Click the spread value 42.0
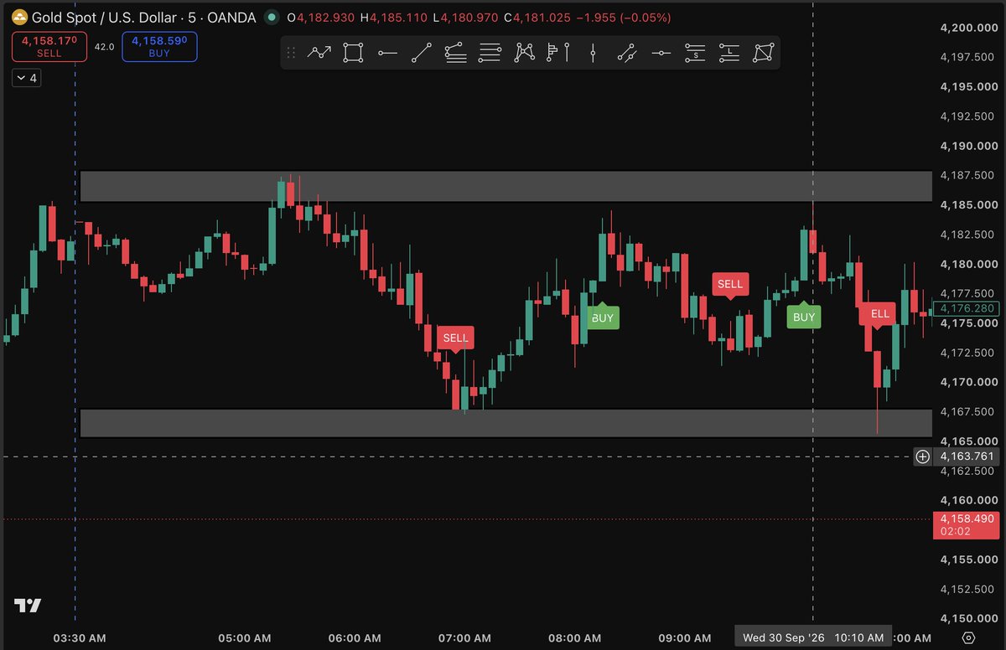Viewport: 1006px width, 650px height. coord(104,47)
